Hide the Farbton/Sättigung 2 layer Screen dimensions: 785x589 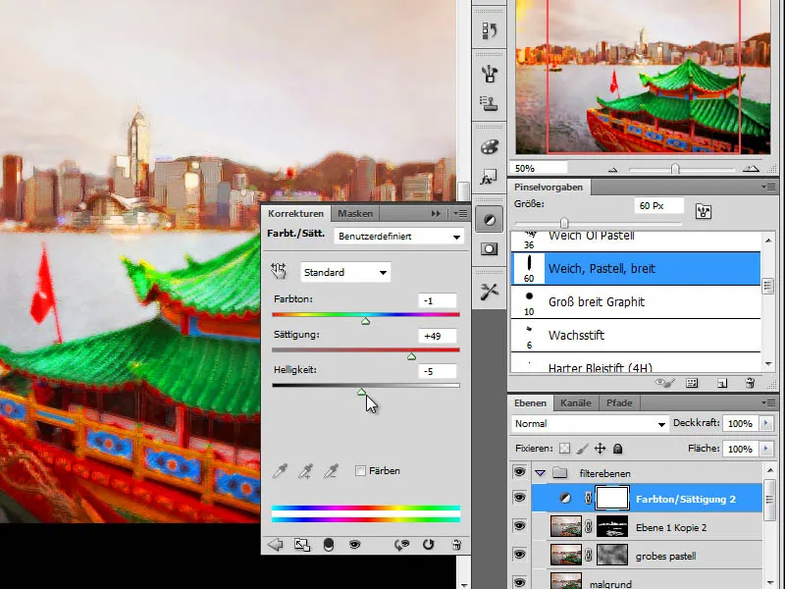[x=520, y=498]
